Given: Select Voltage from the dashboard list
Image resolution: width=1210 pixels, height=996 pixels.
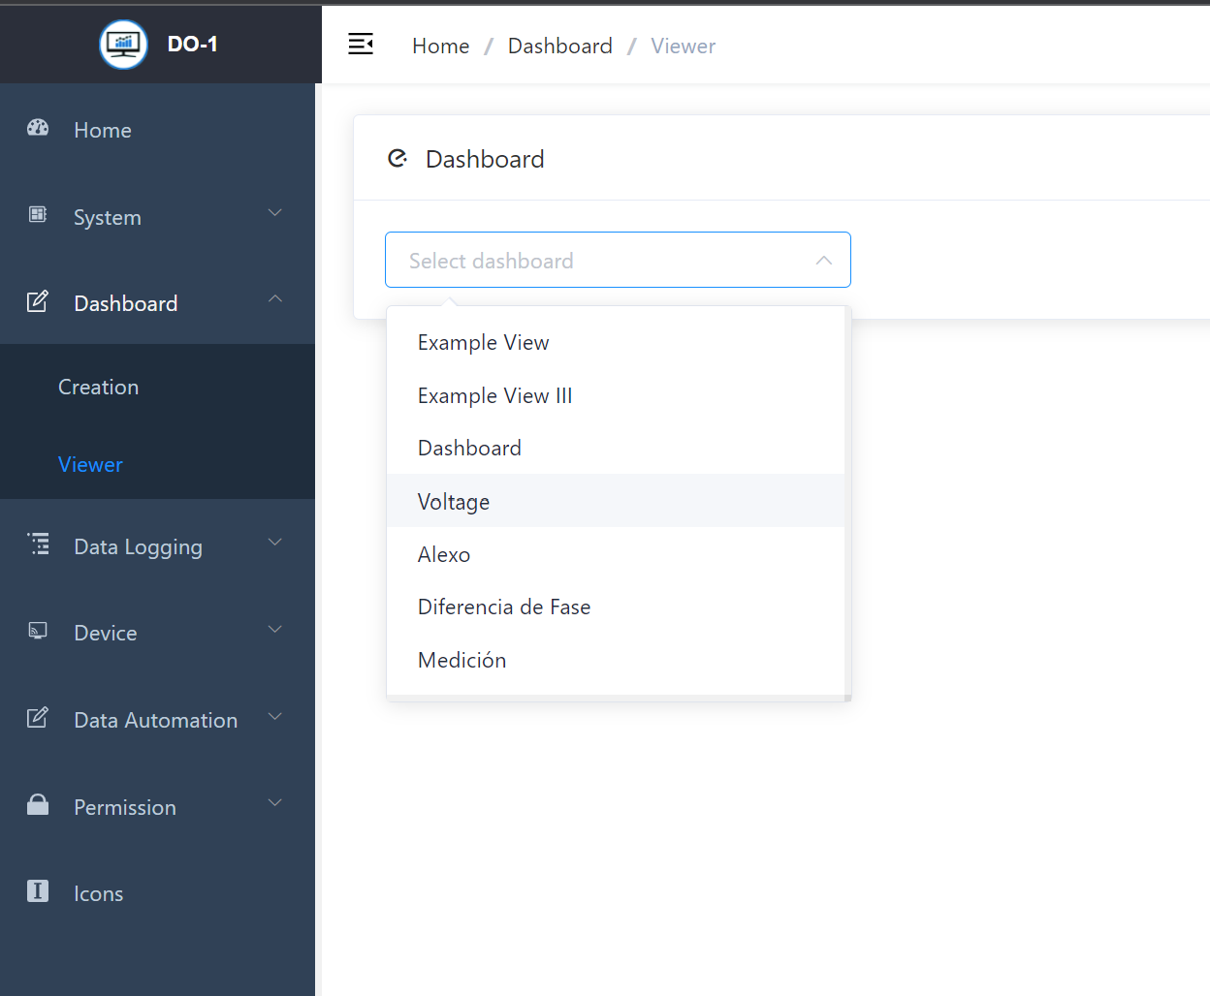Looking at the screenshot, I should pos(454,502).
